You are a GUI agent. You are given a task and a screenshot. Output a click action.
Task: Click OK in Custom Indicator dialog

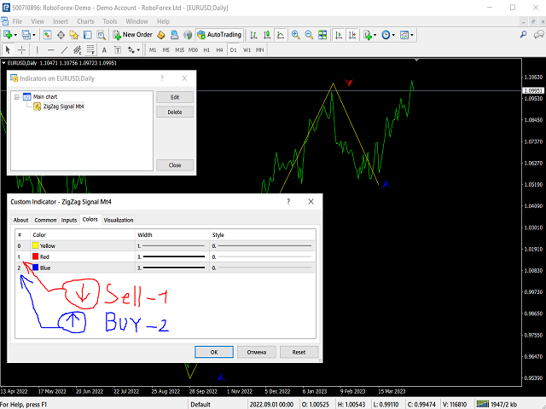[214, 352]
